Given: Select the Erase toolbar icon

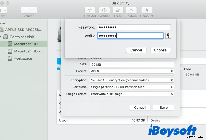Looking at the screenshot, I should pyautogui.click(x=118, y=10).
